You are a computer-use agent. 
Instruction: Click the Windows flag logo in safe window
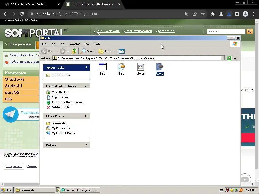235,44
